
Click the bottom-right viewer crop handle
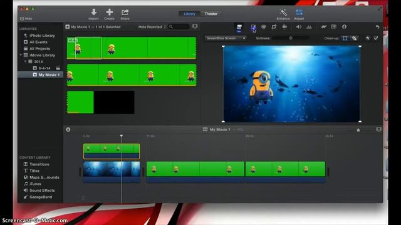click(x=360, y=122)
